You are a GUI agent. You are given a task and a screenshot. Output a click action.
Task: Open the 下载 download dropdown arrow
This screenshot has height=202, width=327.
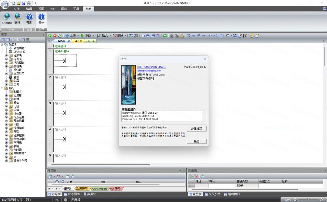coord(94,36)
